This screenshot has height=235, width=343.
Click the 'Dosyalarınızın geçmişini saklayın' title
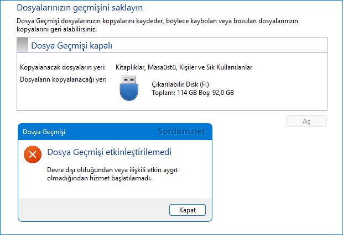click(x=80, y=8)
